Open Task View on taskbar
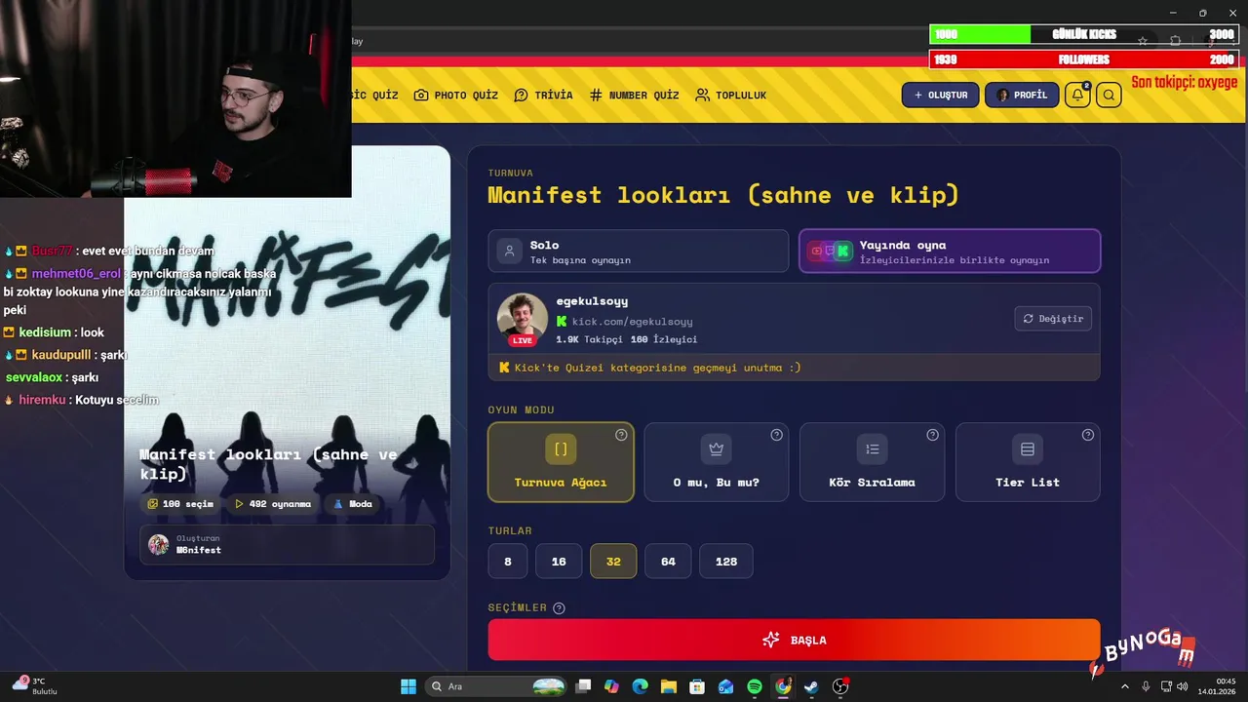 [583, 686]
